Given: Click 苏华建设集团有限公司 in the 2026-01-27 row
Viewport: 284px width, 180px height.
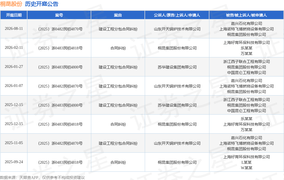Looking at the screenshot, I should (x=177, y=67).
